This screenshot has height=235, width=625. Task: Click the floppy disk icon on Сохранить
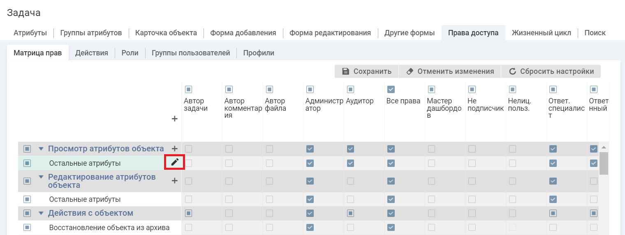(x=346, y=71)
